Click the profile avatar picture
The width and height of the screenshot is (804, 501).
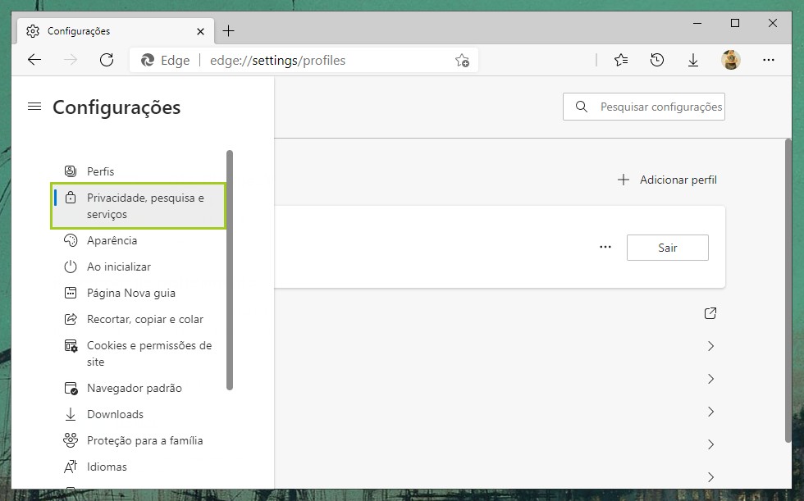coord(730,60)
